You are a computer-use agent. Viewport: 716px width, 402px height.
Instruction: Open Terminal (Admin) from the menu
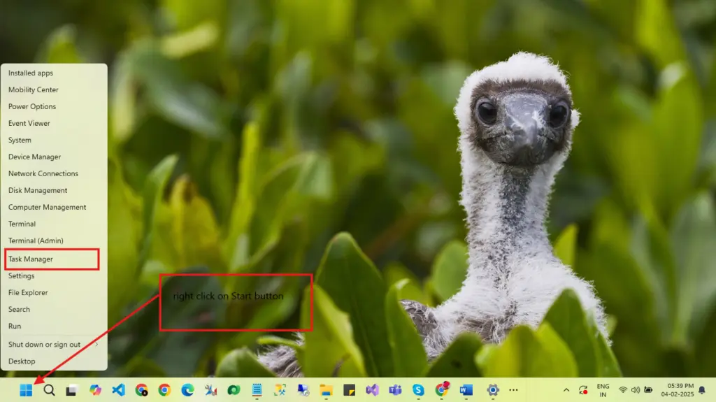tap(36, 241)
